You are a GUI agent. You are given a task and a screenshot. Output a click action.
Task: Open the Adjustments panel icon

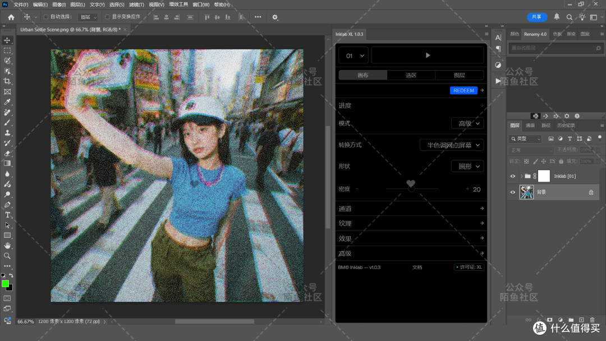[x=498, y=65]
